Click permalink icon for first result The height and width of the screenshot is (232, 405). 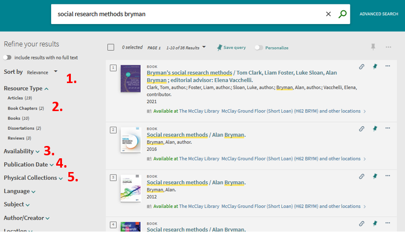point(362,66)
